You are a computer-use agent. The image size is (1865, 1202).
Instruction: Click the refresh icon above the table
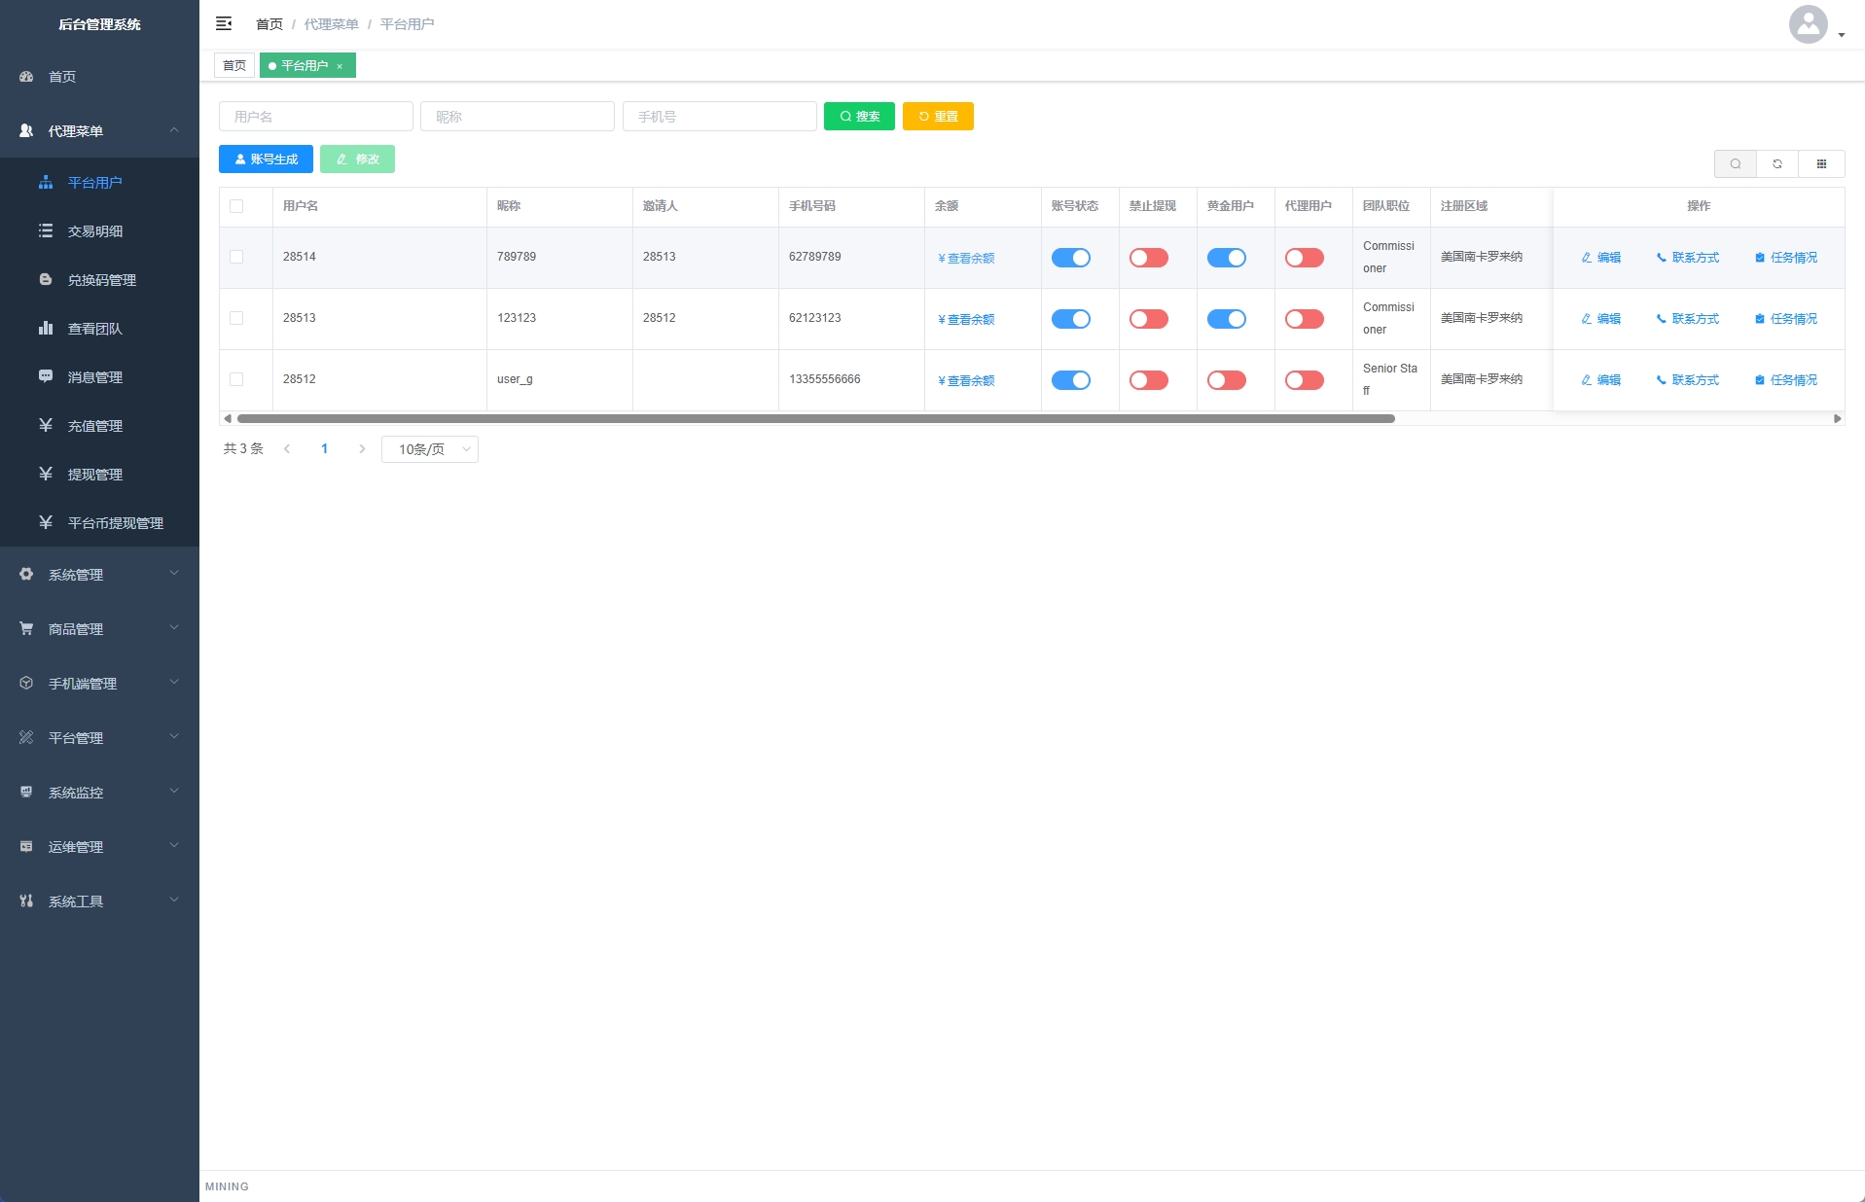click(x=1777, y=164)
